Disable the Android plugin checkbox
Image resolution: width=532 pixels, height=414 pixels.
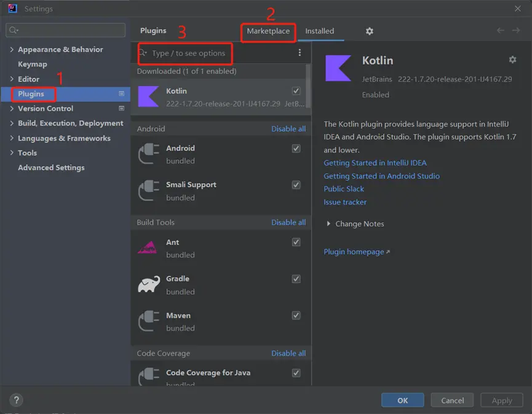(x=296, y=148)
